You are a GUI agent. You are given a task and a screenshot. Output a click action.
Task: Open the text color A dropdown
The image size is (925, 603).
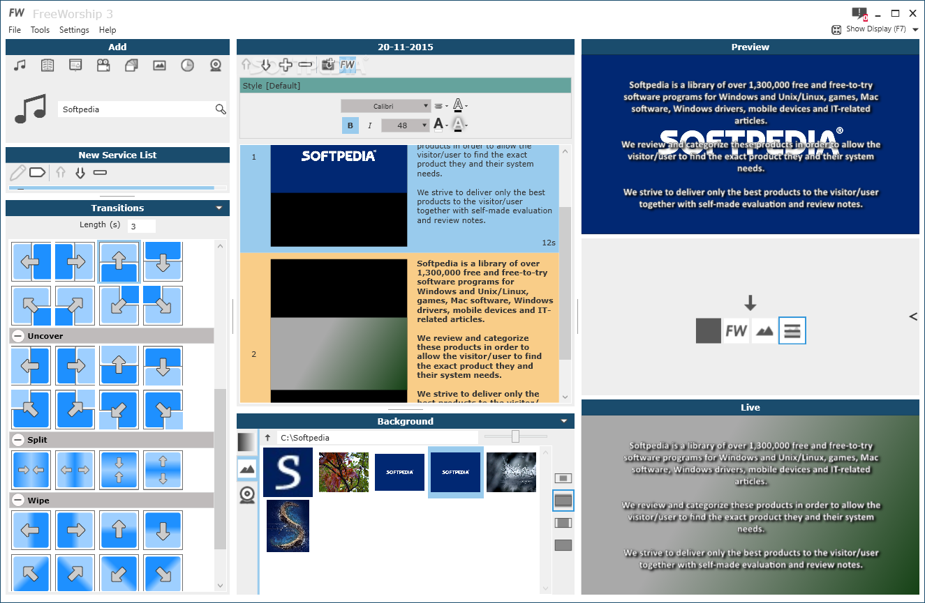click(441, 125)
